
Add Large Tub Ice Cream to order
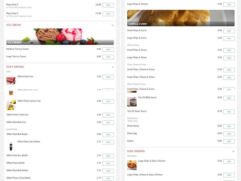click(x=108, y=57)
